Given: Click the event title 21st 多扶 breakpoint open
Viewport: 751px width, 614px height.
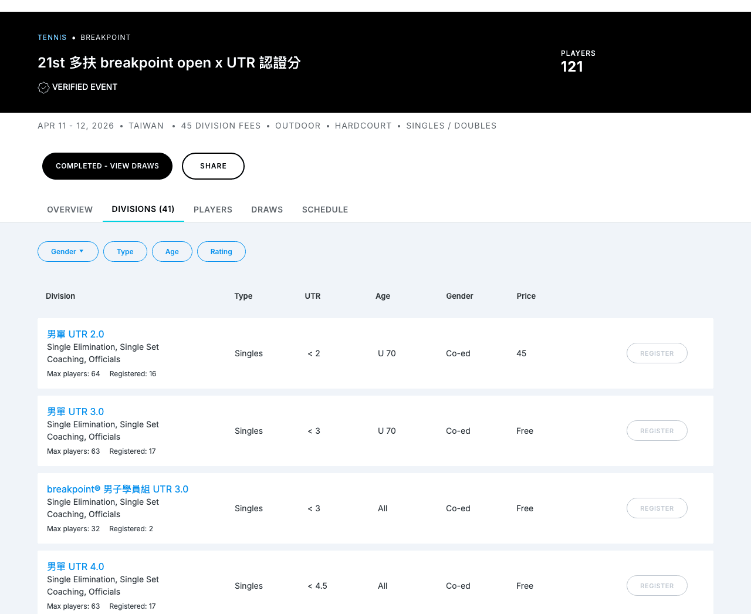Looking at the screenshot, I should click(169, 63).
